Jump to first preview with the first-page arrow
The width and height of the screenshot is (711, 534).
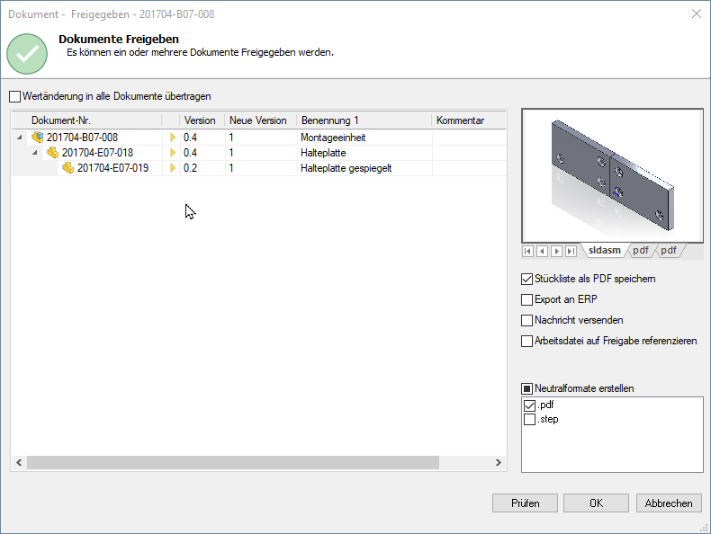click(x=528, y=251)
